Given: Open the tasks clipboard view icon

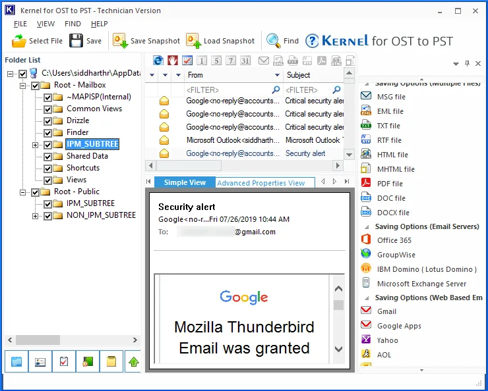Looking at the screenshot, I should [x=64, y=361].
